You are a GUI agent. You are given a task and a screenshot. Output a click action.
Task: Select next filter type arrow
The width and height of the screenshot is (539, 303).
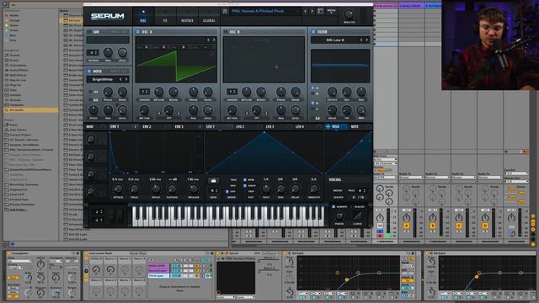tap(367, 40)
